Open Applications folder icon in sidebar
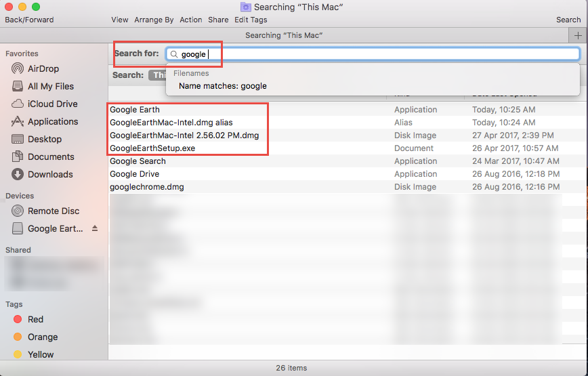The width and height of the screenshot is (588, 376). click(18, 121)
